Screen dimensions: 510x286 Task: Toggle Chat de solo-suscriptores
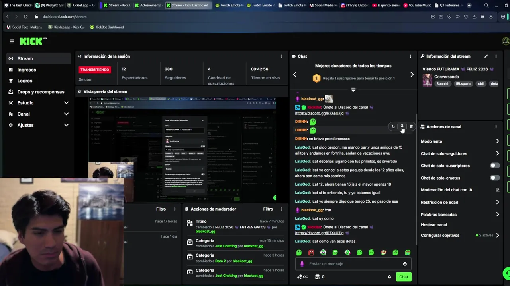click(x=494, y=166)
